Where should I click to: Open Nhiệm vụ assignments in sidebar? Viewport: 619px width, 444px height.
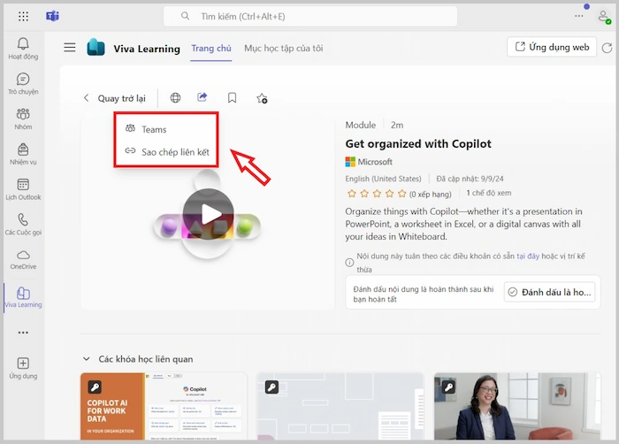tap(23, 154)
